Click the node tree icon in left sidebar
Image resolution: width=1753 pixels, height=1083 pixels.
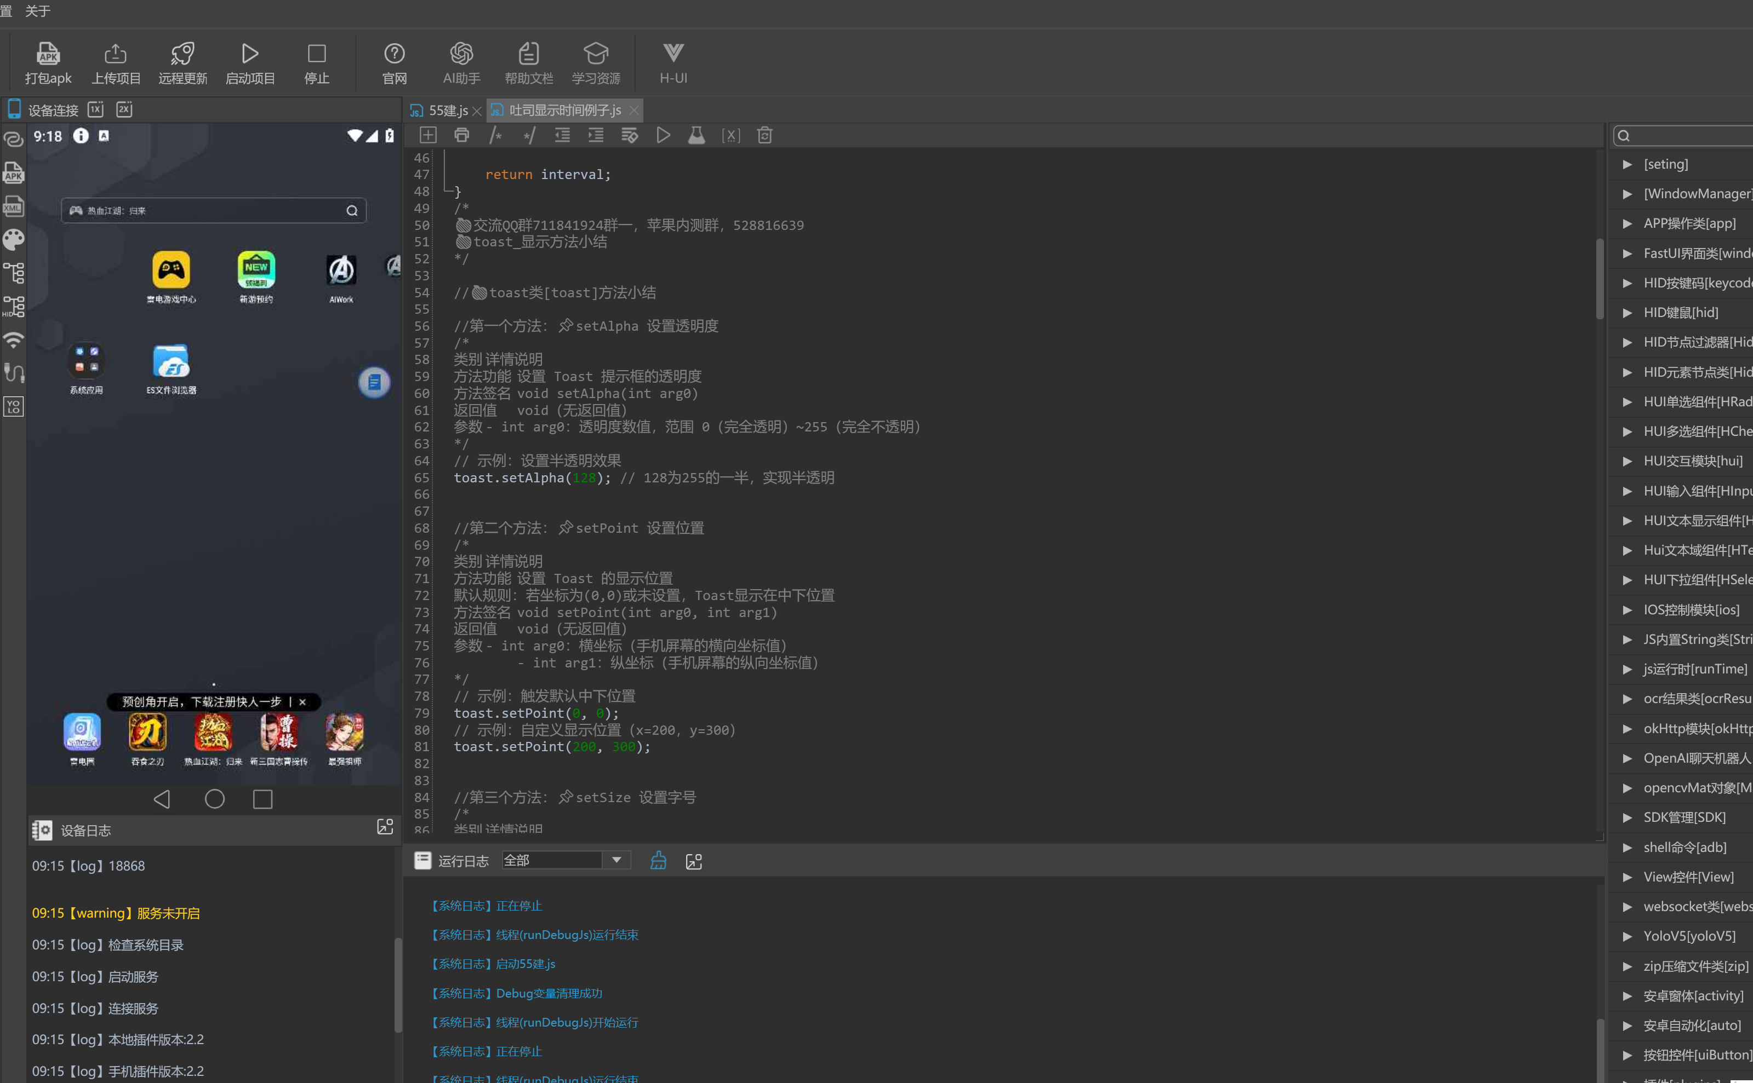tap(14, 273)
